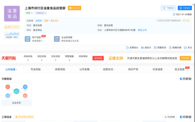Open 风险监控 monitoring
Image resolution: width=195 pixels, height=122 pixels.
(185, 8)
